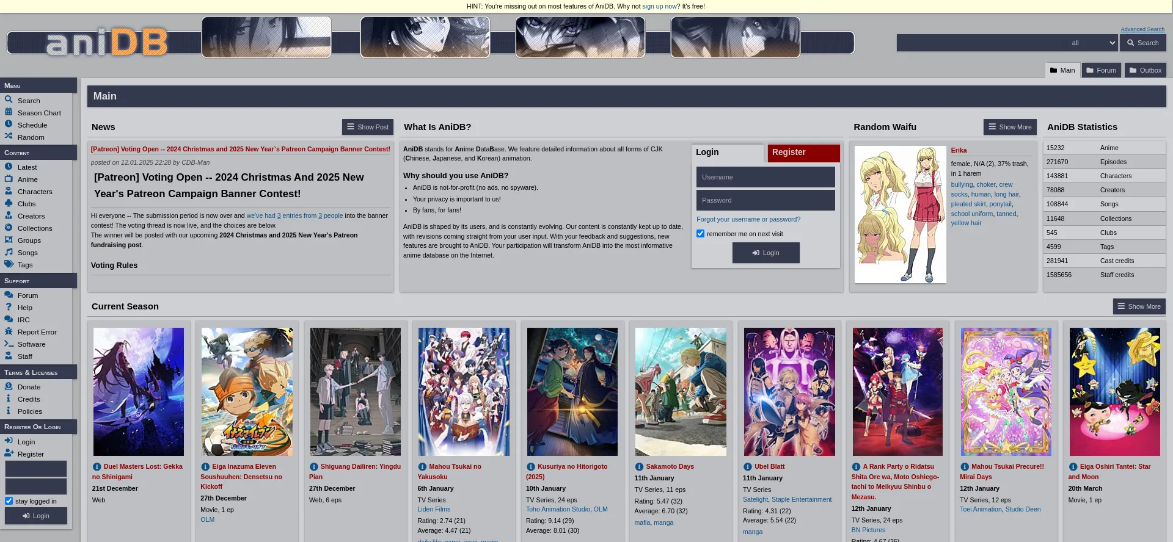Click the top Search button
Screen dimensions: 1173x542
(x=1143, y=43)
